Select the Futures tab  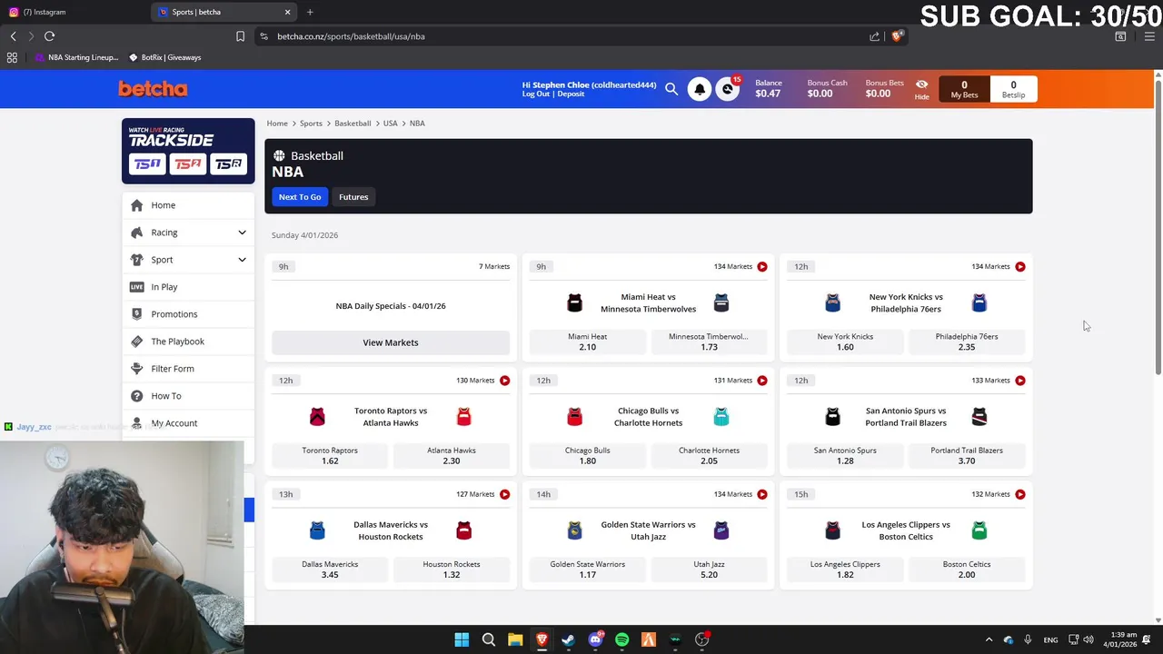[353, 197]
